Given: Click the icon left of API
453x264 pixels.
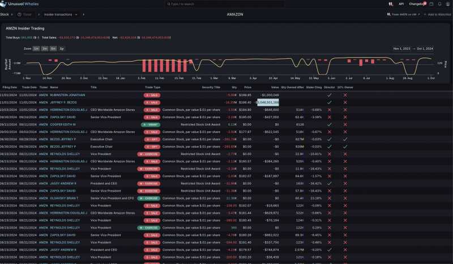Looking at the screenshot, I should 390,4.
